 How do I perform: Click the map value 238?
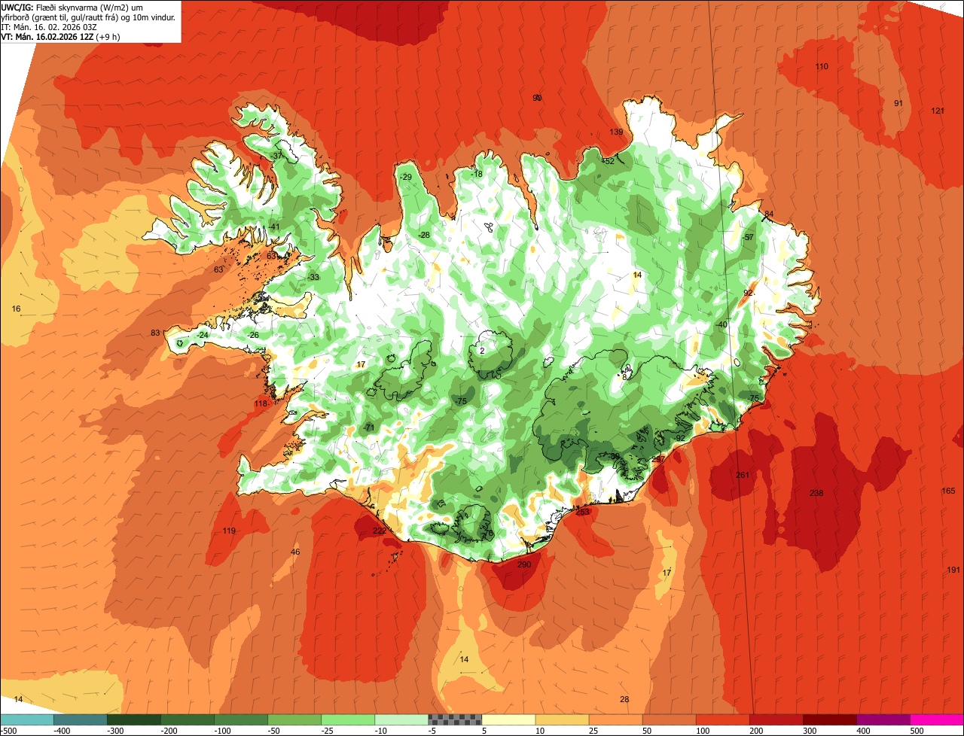(816, 494)
